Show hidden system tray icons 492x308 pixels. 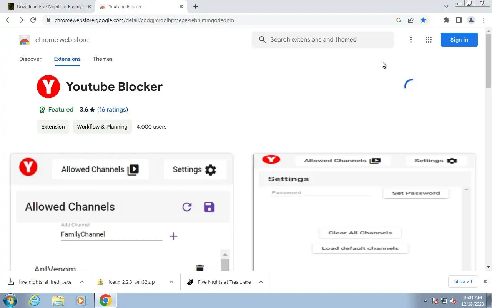click(x=425, y=301)
